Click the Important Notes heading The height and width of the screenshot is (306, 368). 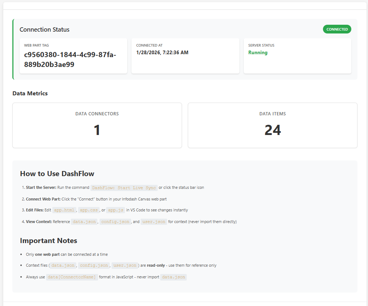click(x=49, y=241)
